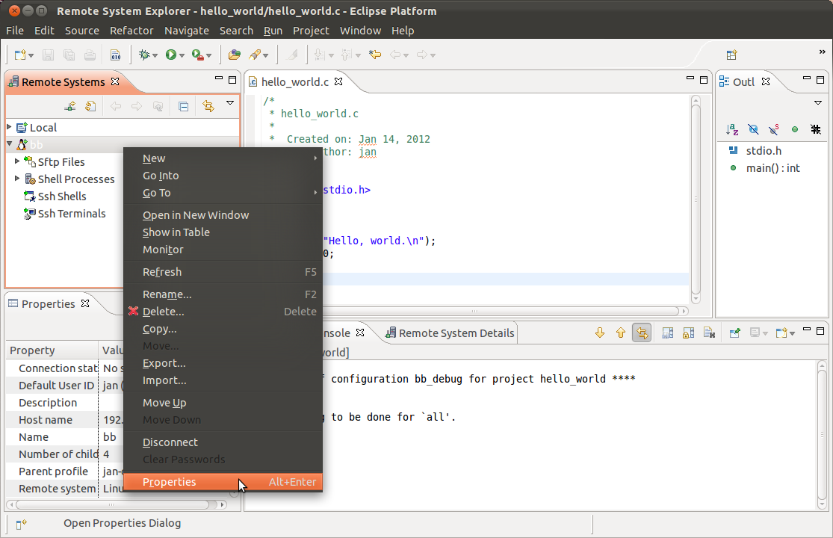Click the green circle filter icon in Outline toolbar

pos(795,129)
